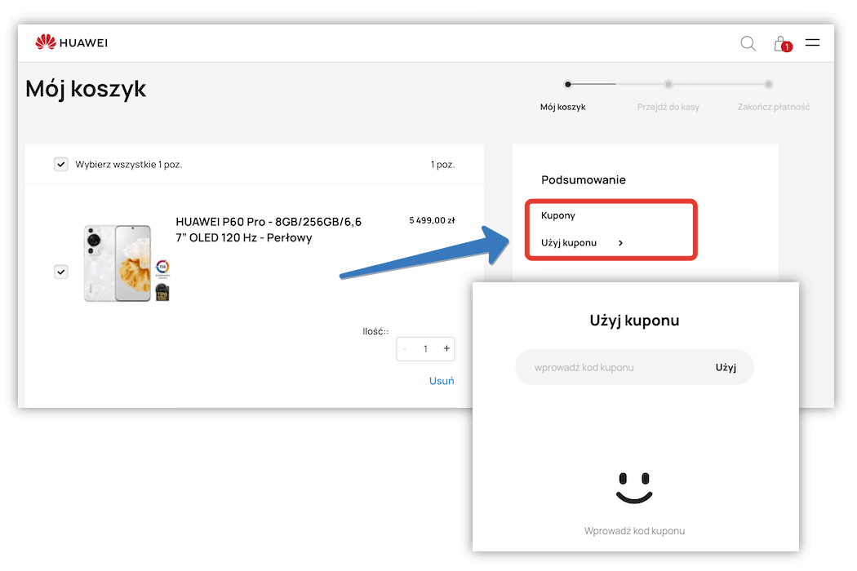Select the 'Przejdź do kasy' progress step
Screen dimensions: 857x571
(668, 107)
